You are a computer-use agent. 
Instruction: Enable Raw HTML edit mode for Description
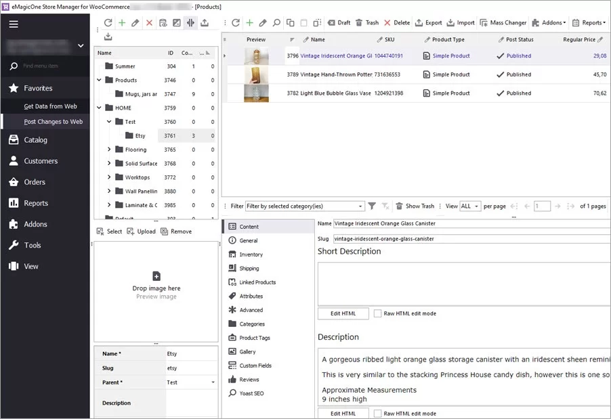tap(378, 413)
